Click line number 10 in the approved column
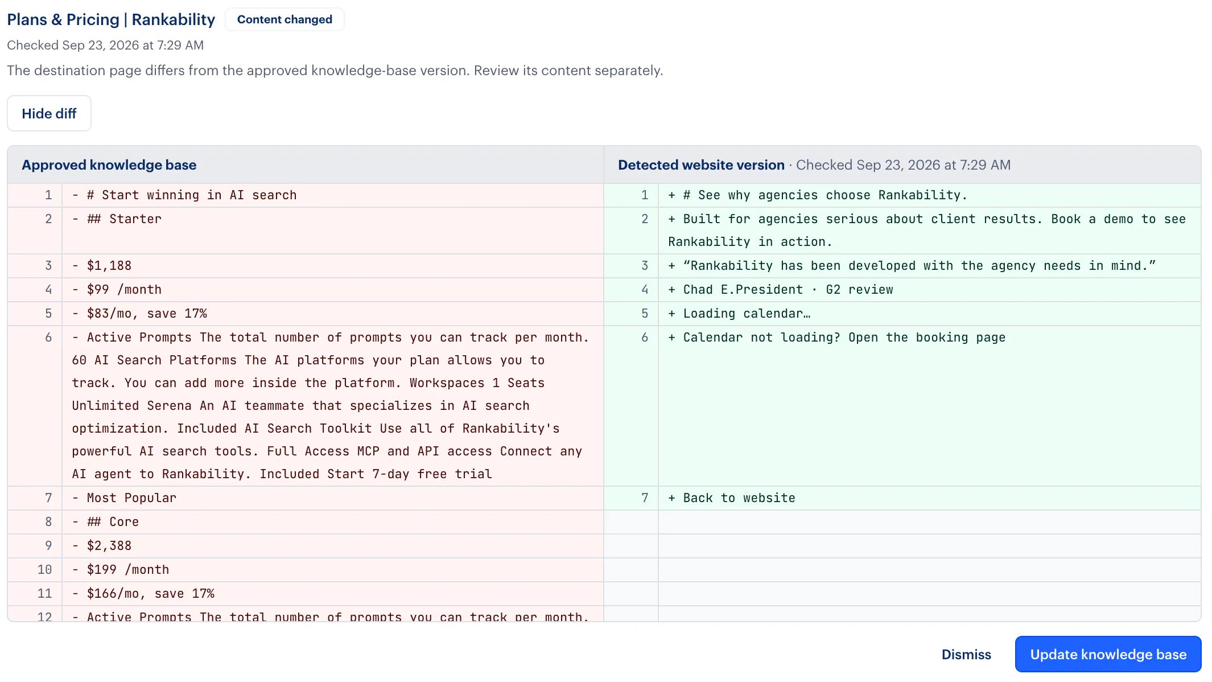Screen dimensions: 1212x682 44,570
